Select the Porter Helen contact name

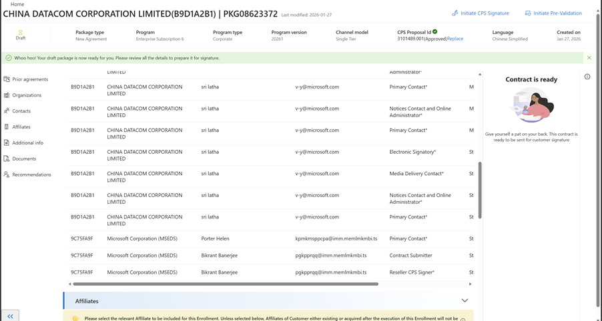coord(215,238)
